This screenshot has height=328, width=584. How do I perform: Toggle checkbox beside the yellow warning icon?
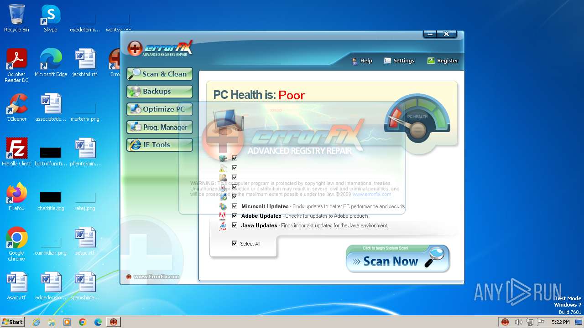[235, 168]
